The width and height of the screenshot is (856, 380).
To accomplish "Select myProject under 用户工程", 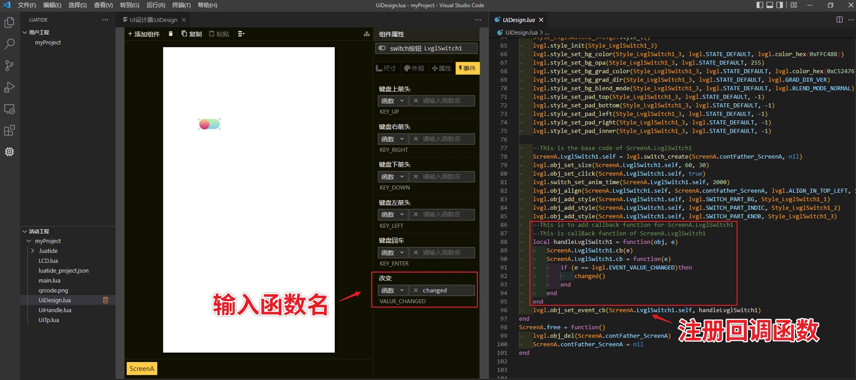I will point(48,42).
